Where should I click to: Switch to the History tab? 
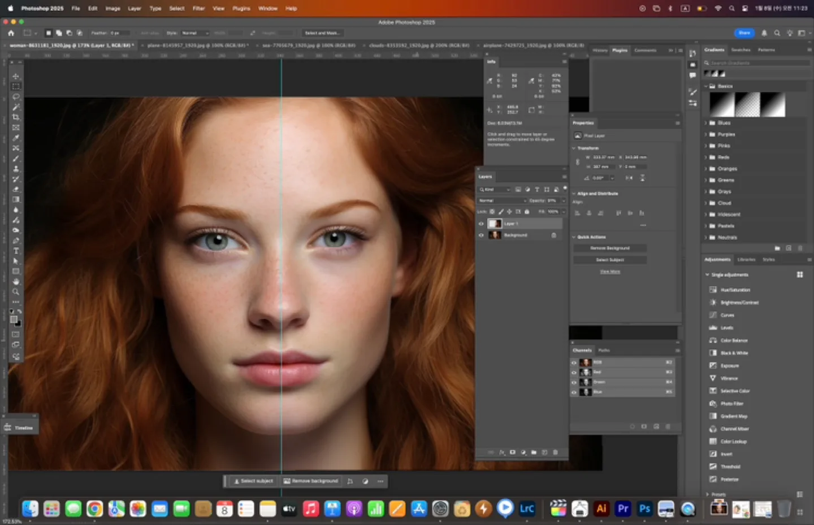[600, 50]
